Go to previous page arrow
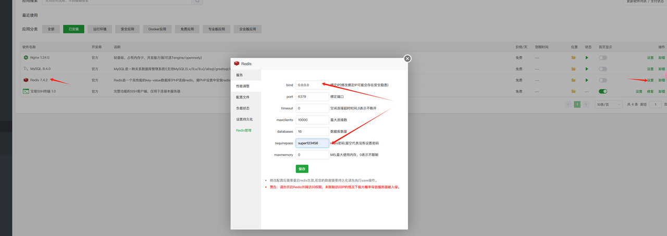 click(x=569, y=104)
